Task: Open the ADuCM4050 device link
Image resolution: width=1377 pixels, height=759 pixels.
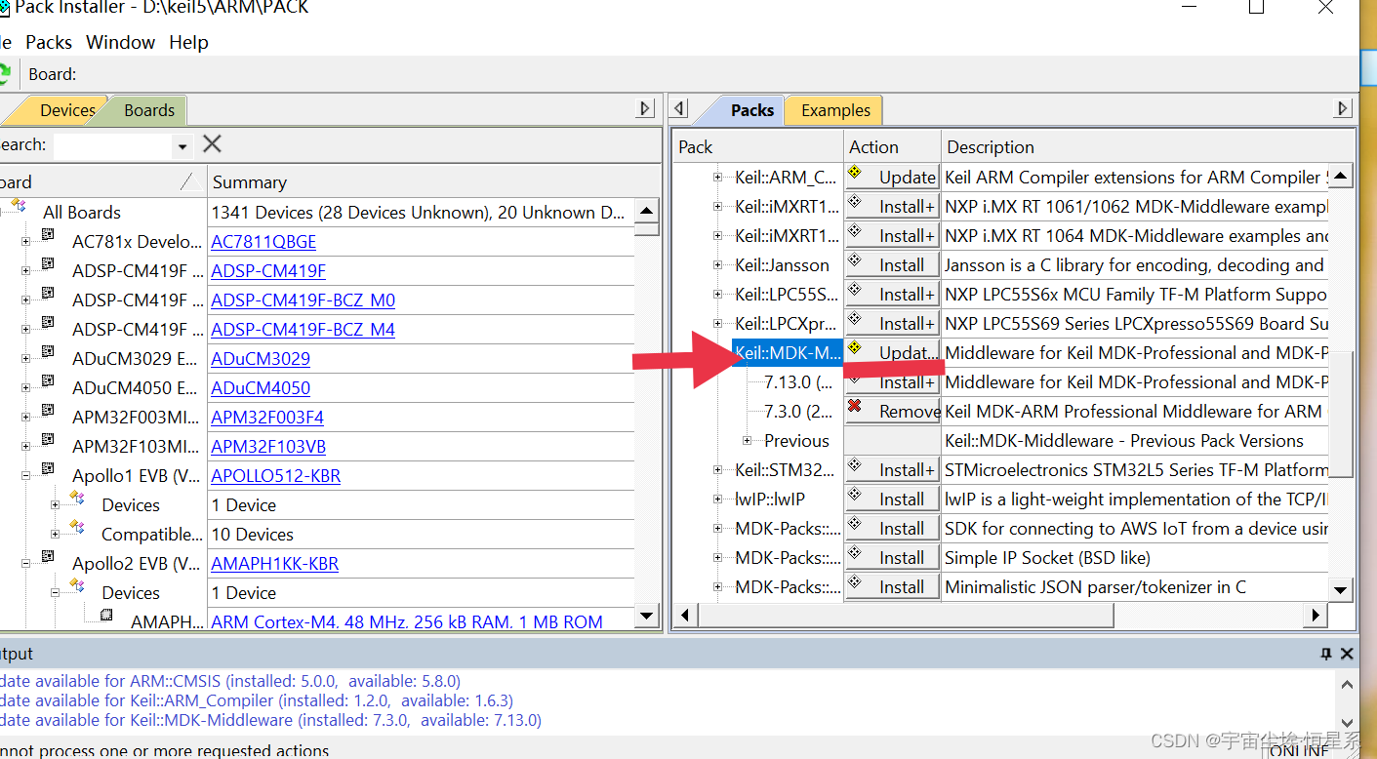Action: 261,388
